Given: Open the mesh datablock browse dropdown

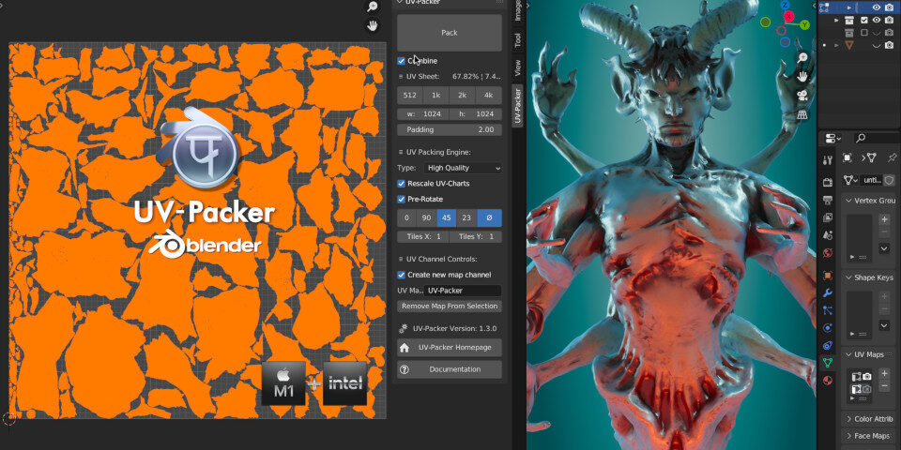Looking at the screenshot, I should (848, 180).
